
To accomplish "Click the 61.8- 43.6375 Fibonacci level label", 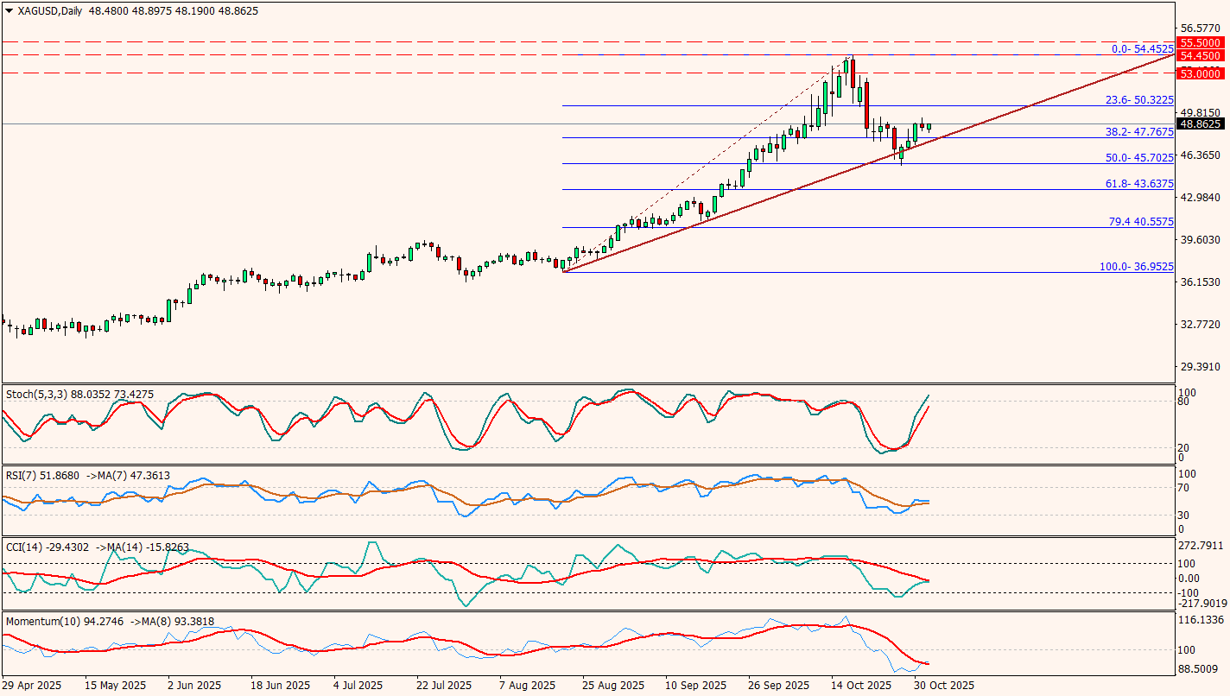I will (1139, 184).
